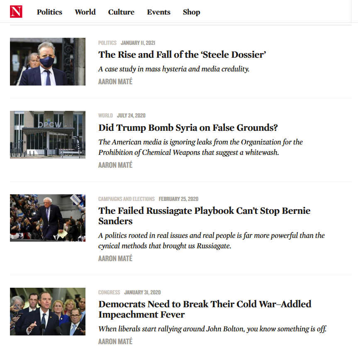
Task: Open the OPCW building thumbnail
Action: pyautogui.click(x=48, y=135)
